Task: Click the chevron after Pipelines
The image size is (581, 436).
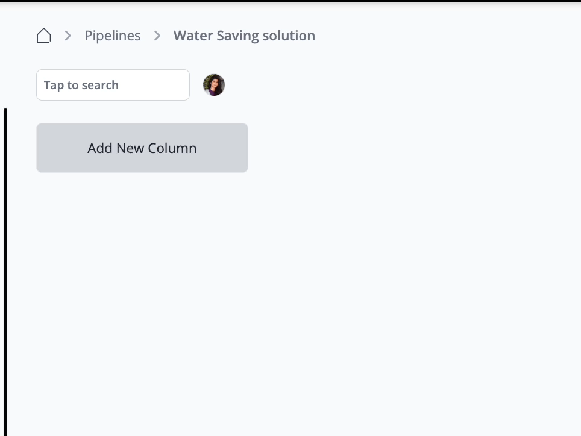Action: pyautogui.click(x=157, y=36)
